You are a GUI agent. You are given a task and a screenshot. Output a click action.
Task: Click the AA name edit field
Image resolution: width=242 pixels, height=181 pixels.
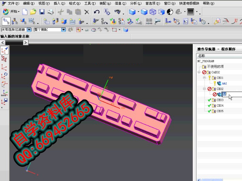tap(226, 94)
